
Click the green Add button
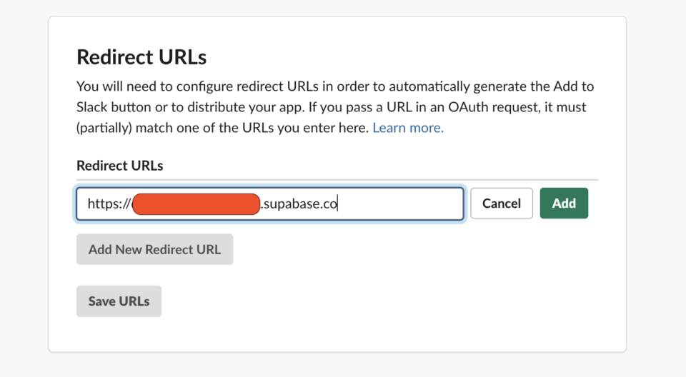pyautogui.click(x=564, y=203)
